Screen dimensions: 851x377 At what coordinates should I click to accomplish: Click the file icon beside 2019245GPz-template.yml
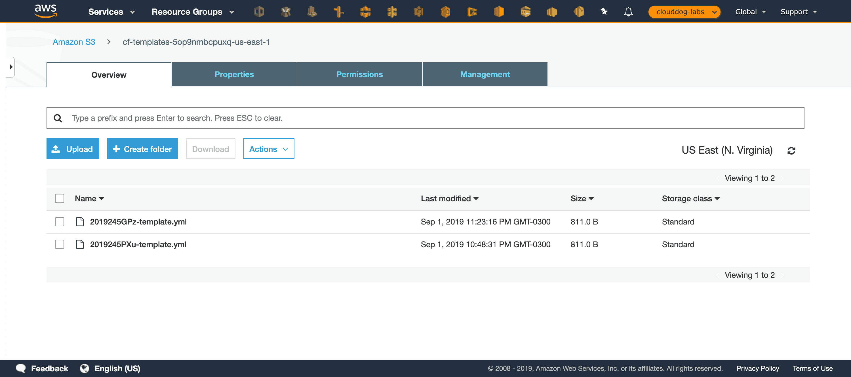point(80,221)
